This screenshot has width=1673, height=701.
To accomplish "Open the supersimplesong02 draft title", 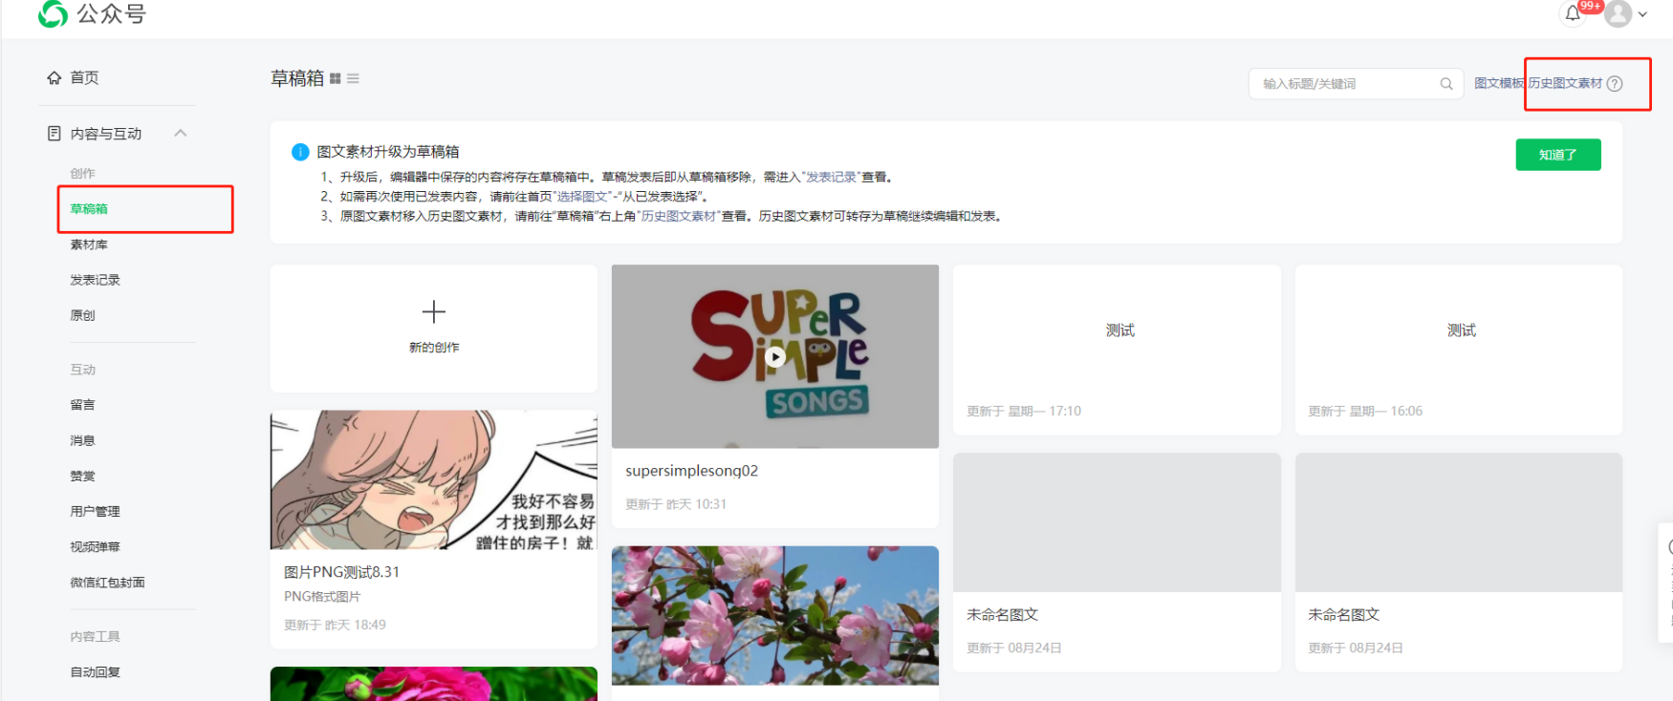I will pos(691,471).
